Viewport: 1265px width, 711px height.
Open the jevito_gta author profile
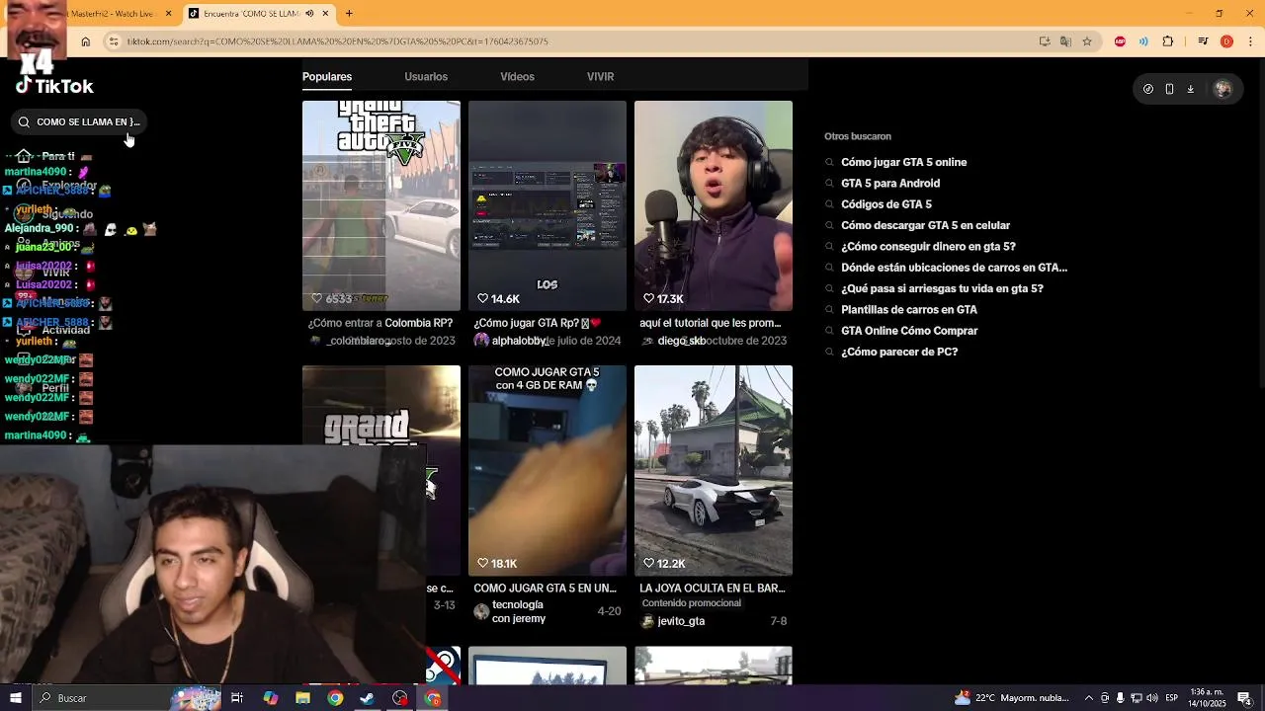point(681,621)
